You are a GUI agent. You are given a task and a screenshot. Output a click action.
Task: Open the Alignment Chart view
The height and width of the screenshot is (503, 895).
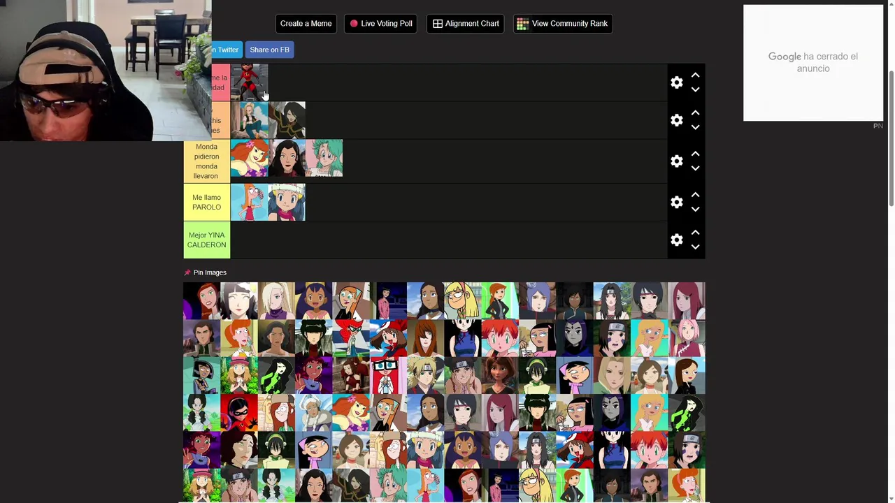click(465, 24)
